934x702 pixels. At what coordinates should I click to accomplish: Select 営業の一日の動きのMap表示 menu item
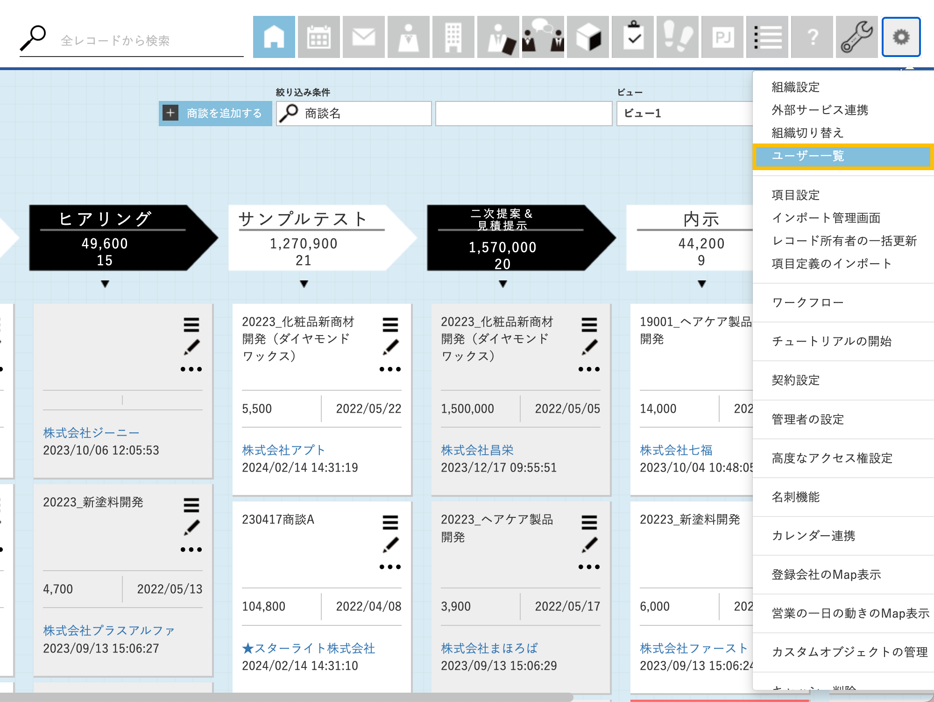click(x=850, y=613)
